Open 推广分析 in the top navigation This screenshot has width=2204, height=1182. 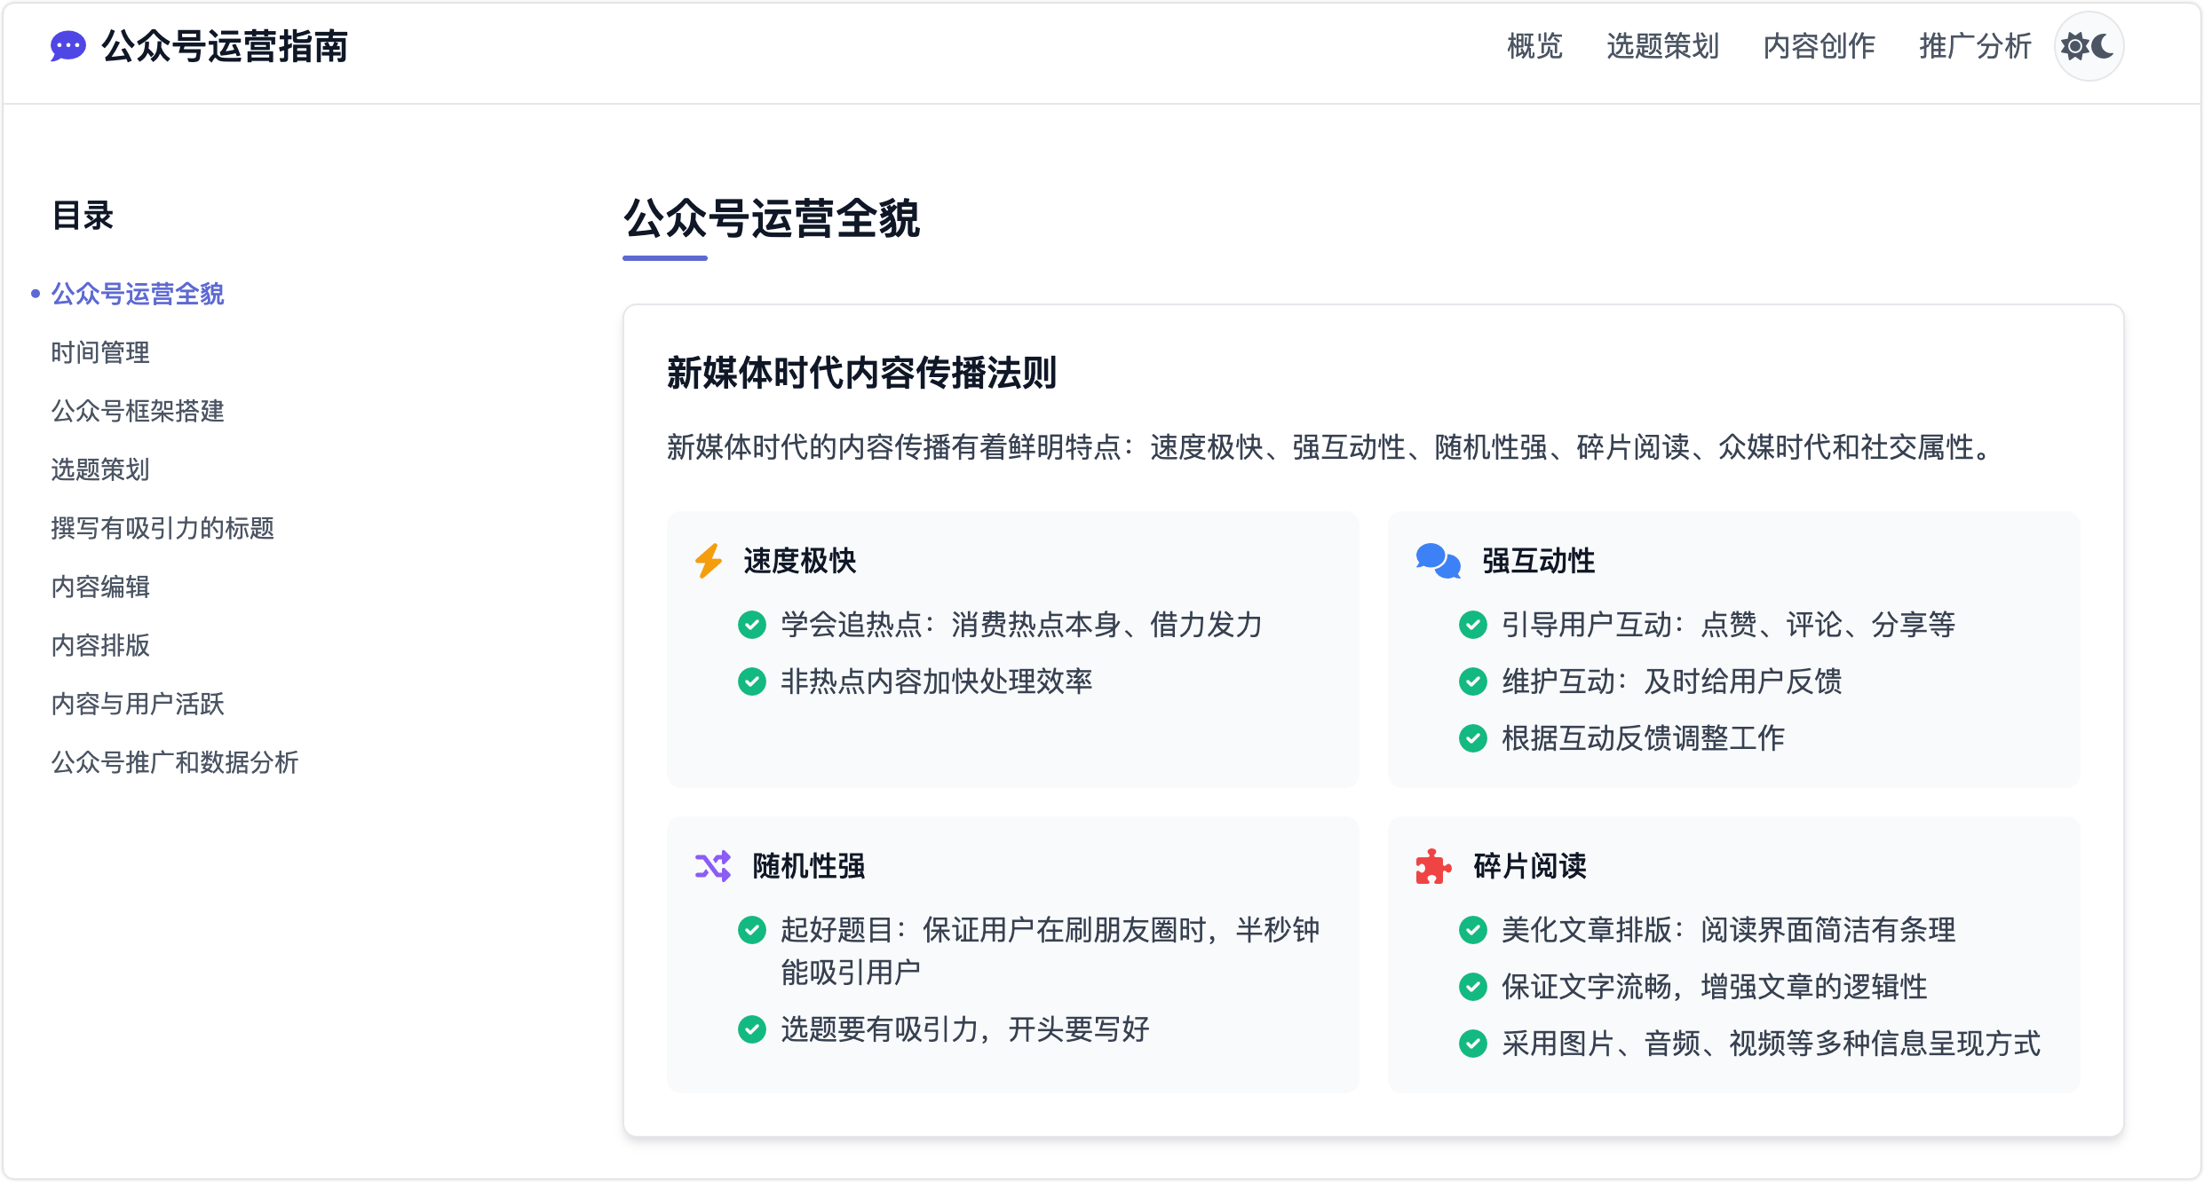(1975, 46)
